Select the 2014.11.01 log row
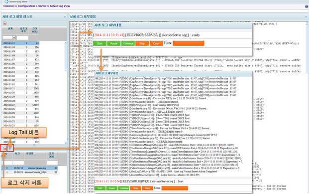The width and height of the screenshot is (309, 194). [20, 84]
